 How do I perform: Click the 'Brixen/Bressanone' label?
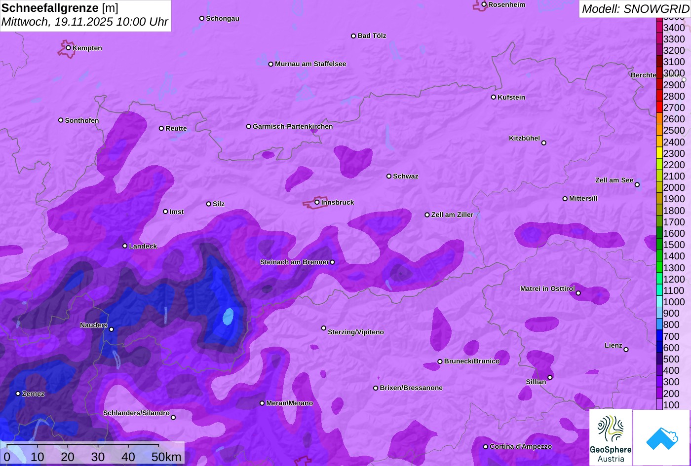[x=411, y=388]
